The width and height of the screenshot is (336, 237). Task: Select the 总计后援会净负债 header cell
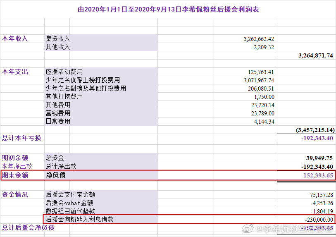pyautogui.click(x=28, y=227)
